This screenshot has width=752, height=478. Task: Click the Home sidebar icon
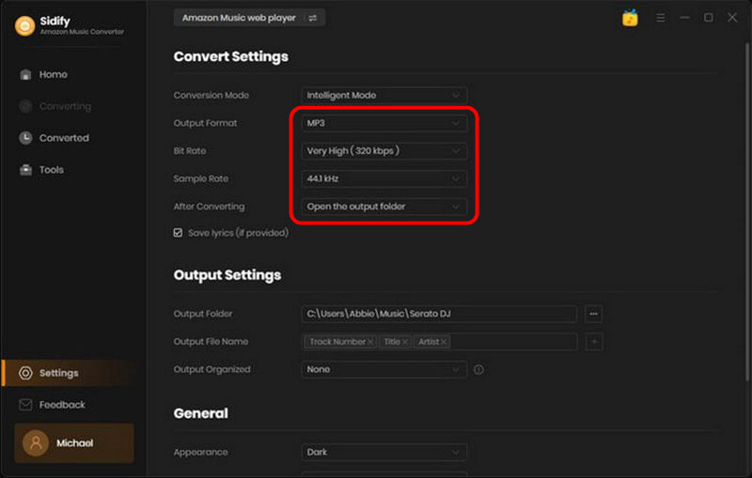pos(25,75)
